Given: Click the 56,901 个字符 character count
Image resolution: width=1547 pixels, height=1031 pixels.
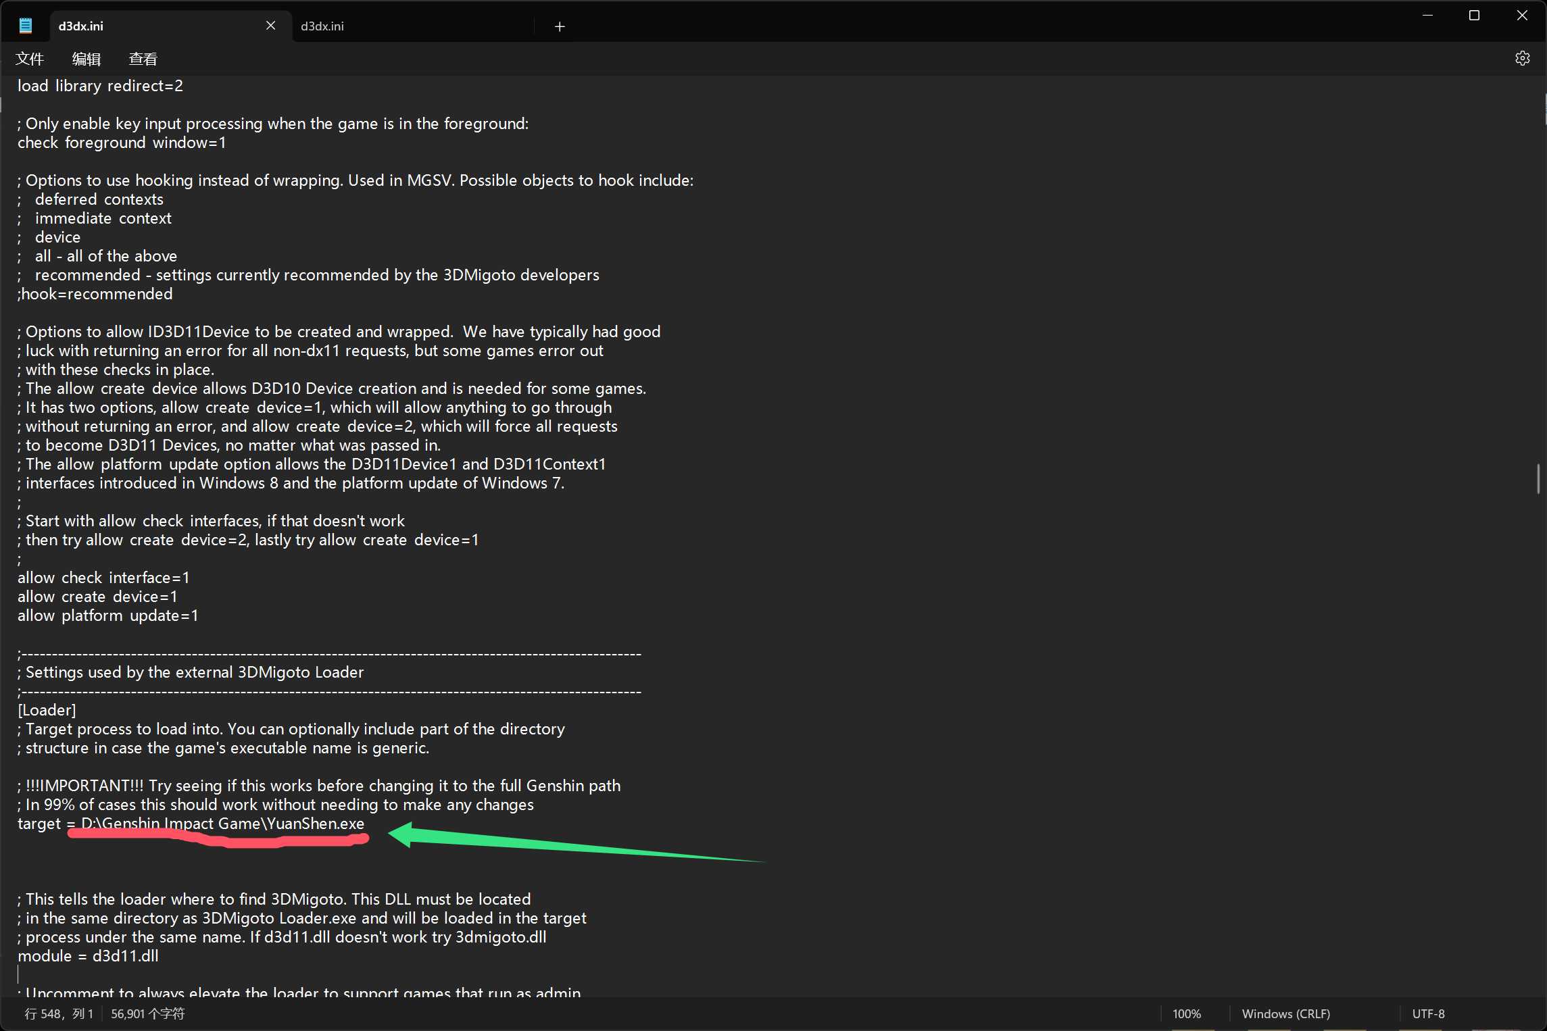Looking at the screenshot, I should click(x=147, y=1013).
